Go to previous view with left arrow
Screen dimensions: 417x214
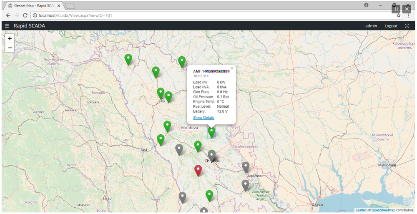click(x=8, y=116)
